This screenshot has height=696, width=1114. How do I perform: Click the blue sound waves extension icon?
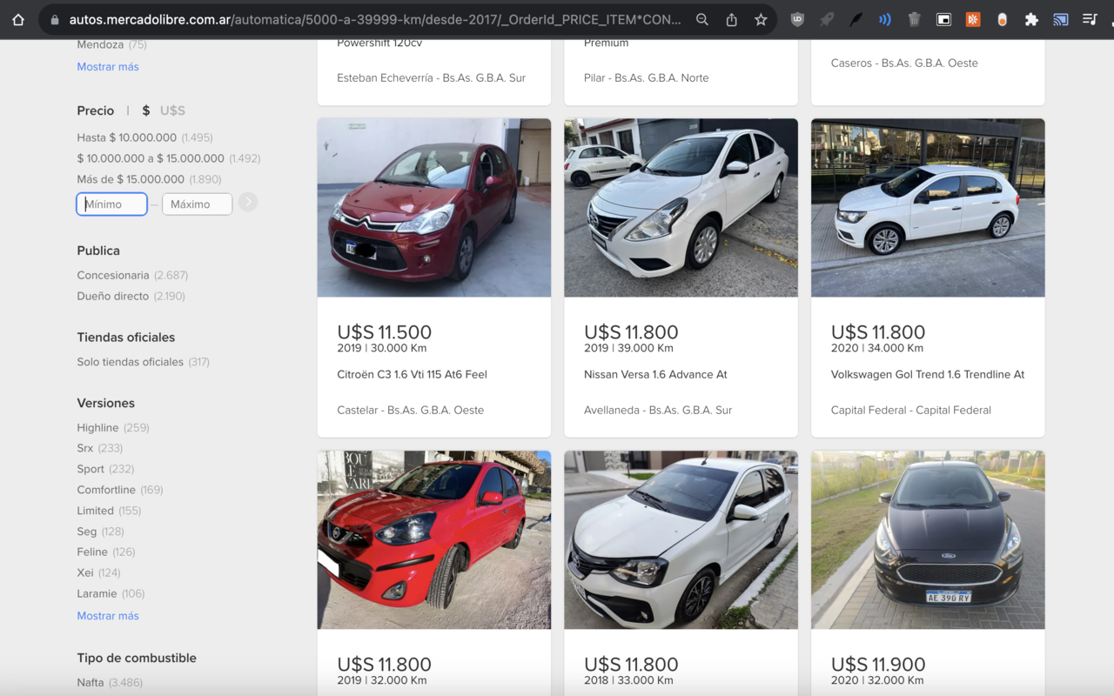pyautogui.click(x=885, y=19)
